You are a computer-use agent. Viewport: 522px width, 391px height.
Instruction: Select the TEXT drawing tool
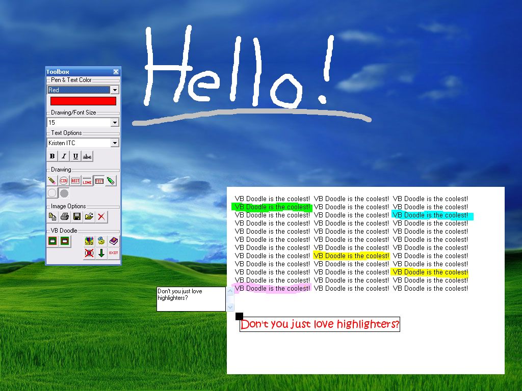point(99,181)
